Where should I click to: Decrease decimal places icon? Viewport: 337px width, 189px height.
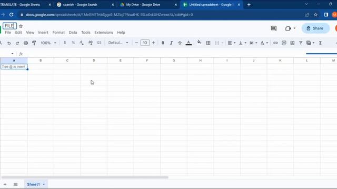82,43
